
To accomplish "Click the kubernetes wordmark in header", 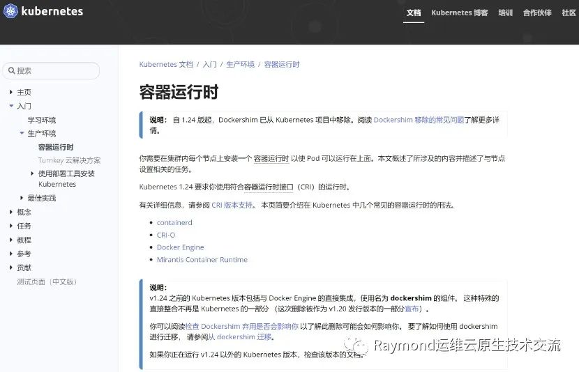I will (52, 11).
